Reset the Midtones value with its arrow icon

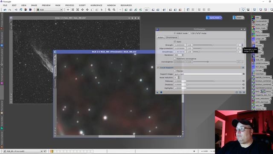tap(244, 81)
